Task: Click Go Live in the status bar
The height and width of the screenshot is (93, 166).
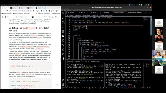Action: [x=135, y=88]
